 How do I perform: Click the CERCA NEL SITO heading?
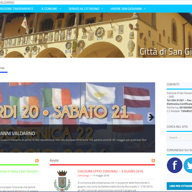(177, 127)
